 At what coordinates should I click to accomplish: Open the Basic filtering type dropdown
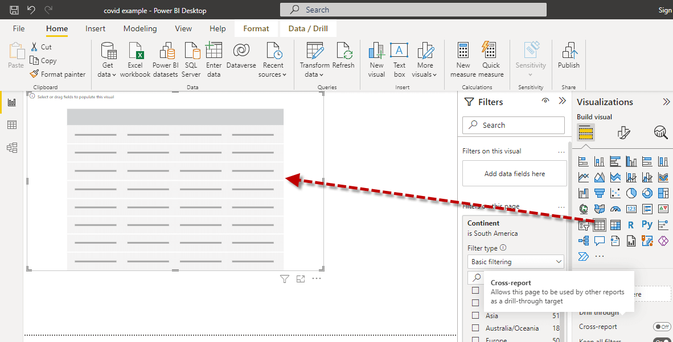tap(515, 261)
